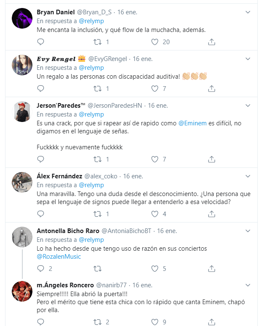Viewport: 270px width, 326px height.
Task: Open the @RozalenMusic mention link
Action: point(59,257)
